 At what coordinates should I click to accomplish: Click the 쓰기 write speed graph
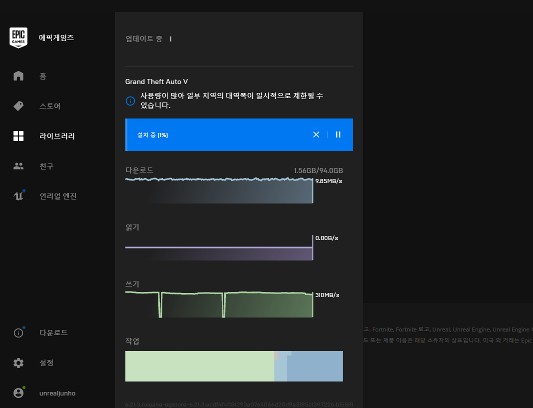[219, 304]
